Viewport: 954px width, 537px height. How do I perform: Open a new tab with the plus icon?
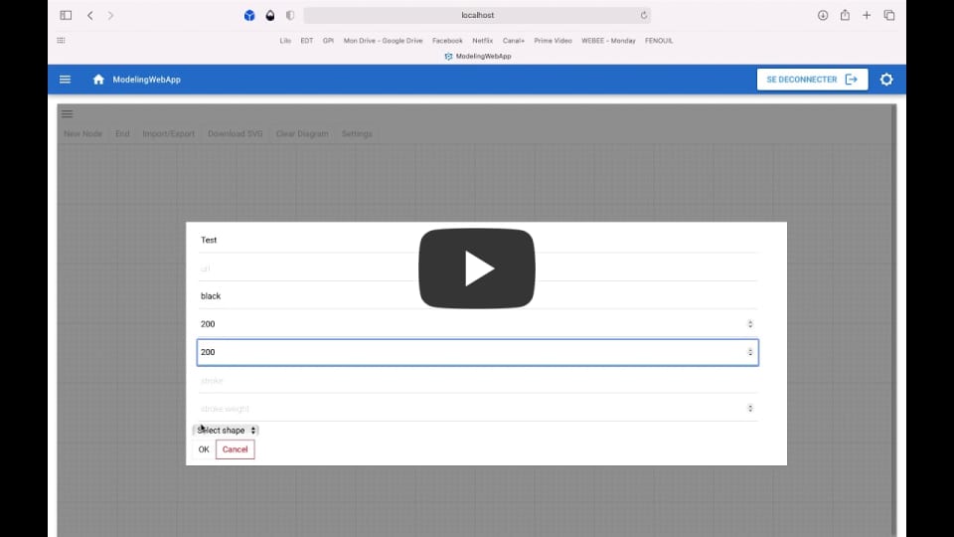pyautogui.click(x=867, y=15)
